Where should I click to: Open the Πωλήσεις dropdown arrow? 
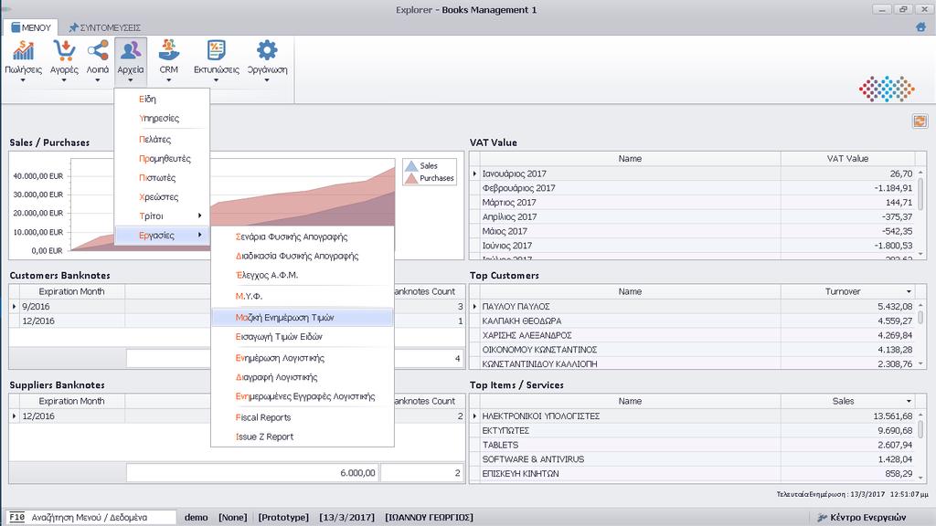[23, 80]
